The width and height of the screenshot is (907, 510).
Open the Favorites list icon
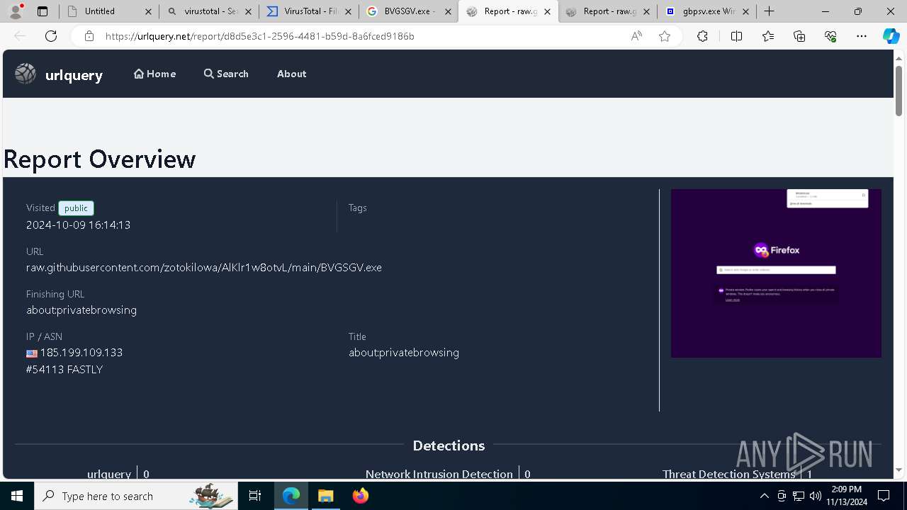[768, 36]
